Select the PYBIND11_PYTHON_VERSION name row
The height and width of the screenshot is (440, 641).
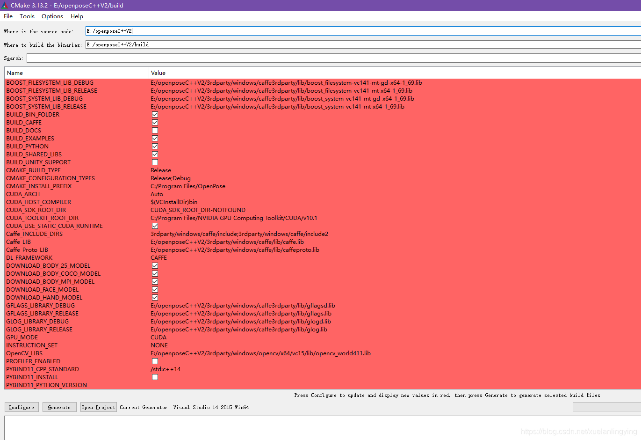point(47,385)
